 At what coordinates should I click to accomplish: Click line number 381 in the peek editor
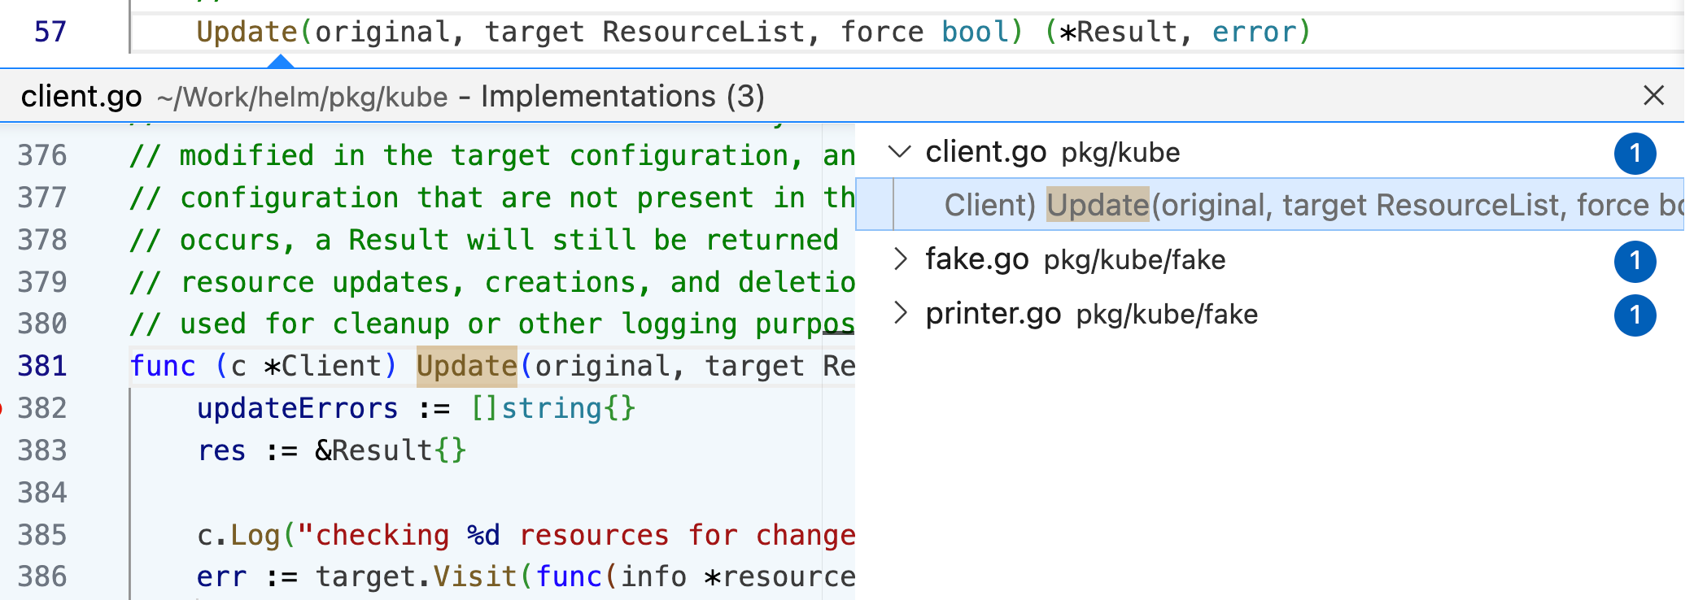pyautogui.click(x=42, y=367)
